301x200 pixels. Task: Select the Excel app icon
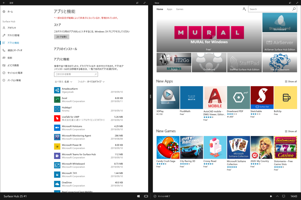coord(57,99)
